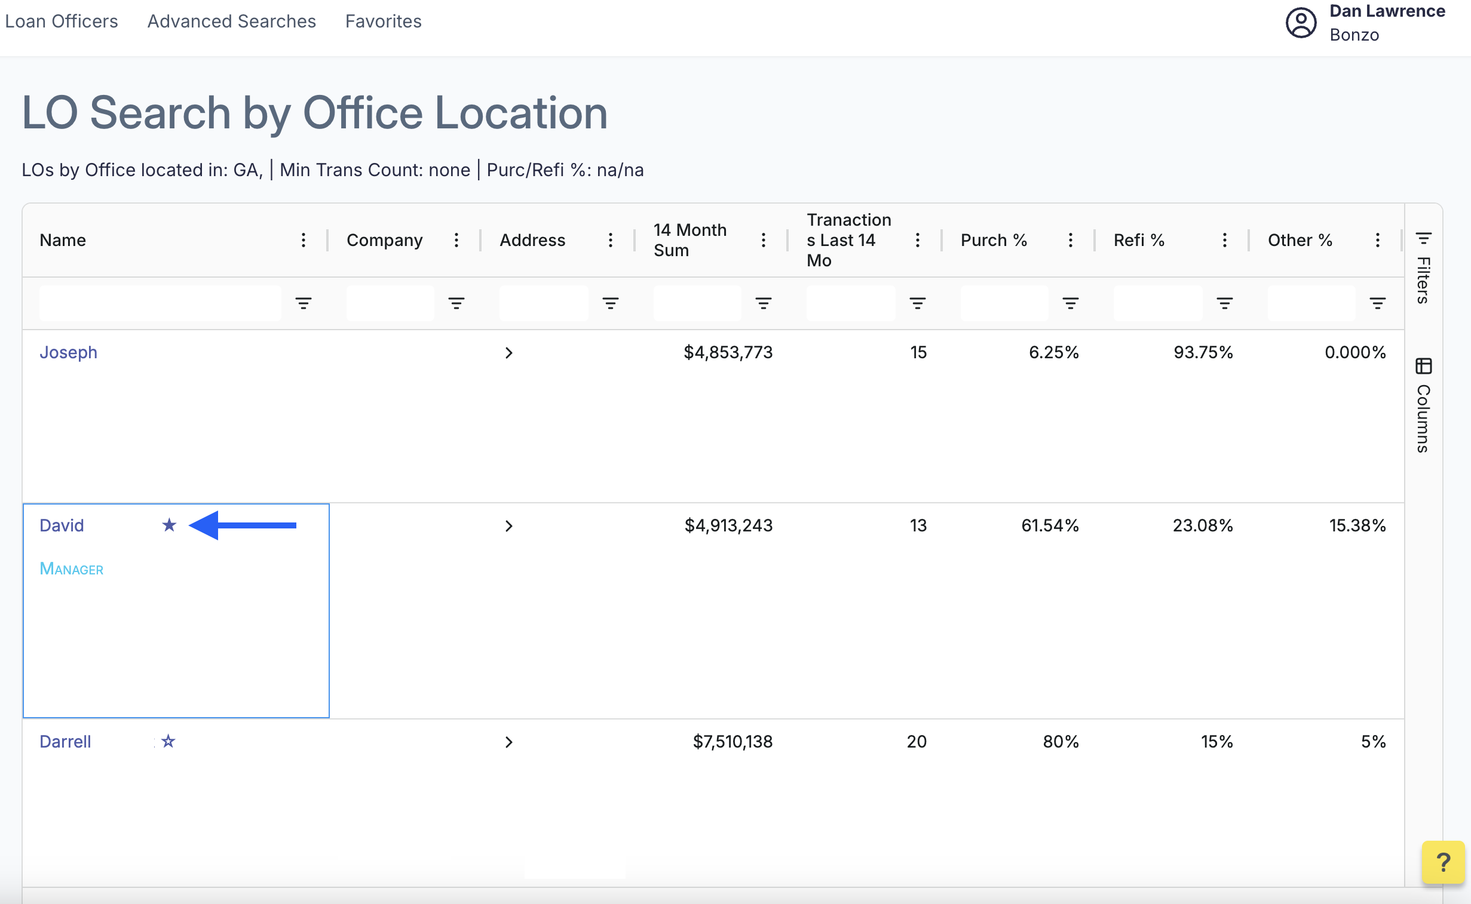Open the Favorites menu
Screen dimensions: 1471x904
pyautogui.click(x=384, y=21)
